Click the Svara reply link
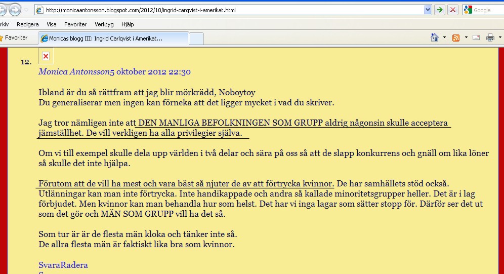 (49, 265)
